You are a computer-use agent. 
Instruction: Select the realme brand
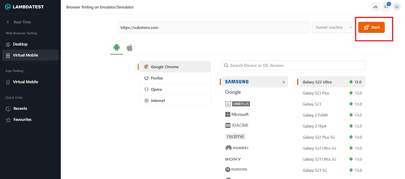pos(235,136)
